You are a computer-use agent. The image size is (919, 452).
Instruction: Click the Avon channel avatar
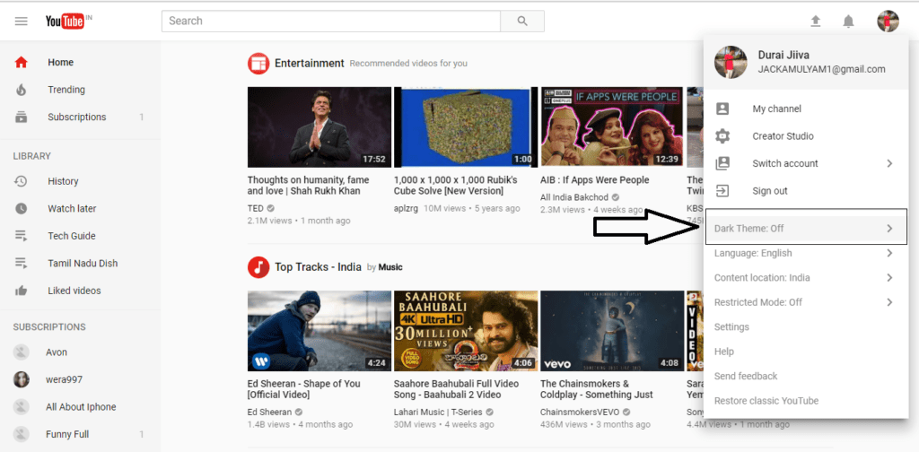pos(22,352)
